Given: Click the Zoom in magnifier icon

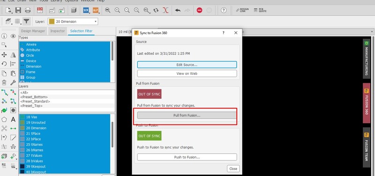Looking at the screenshot, I should click(x=117, y=10).
